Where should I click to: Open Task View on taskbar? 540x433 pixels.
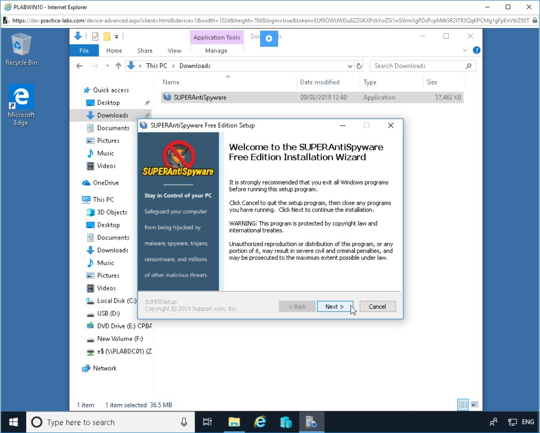coord(207,422)
